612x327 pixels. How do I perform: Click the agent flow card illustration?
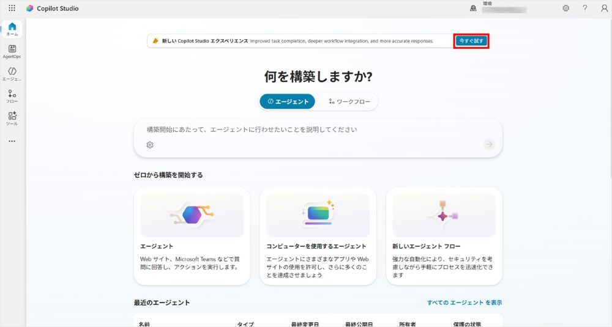point(444,215)
